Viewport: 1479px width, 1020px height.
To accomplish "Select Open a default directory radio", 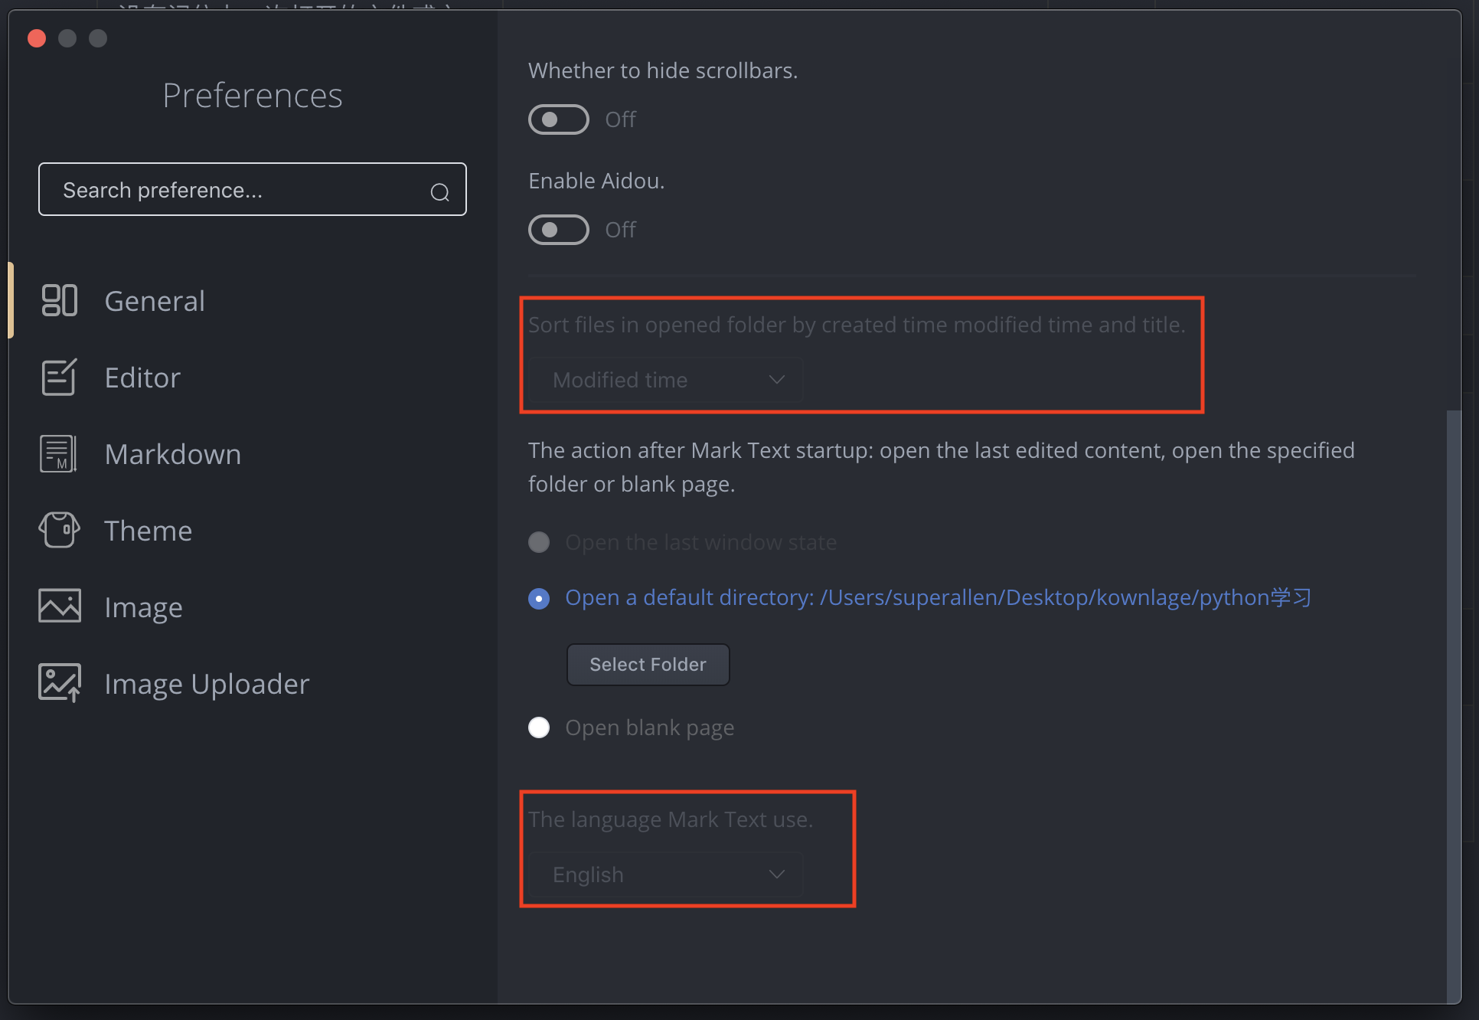I will [x=539, y=598].
